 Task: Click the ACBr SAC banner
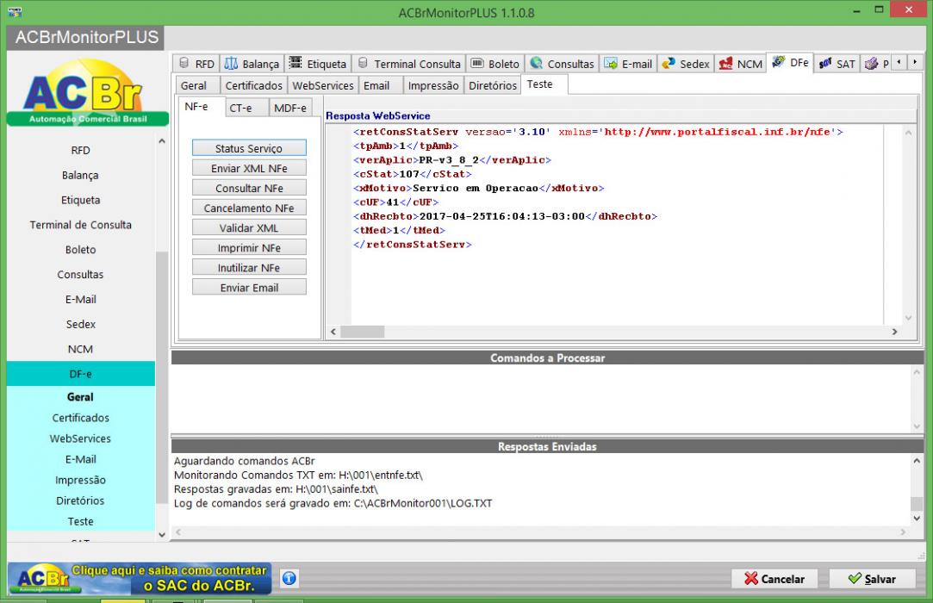pos(140,578)
